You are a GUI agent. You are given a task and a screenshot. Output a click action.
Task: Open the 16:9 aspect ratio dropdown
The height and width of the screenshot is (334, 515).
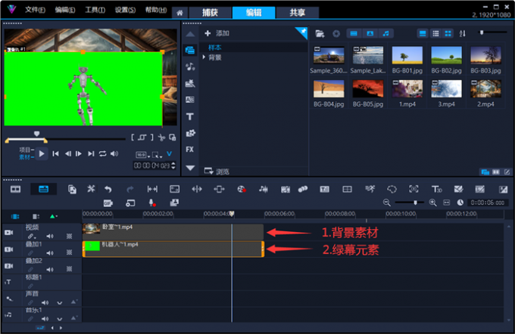tap(142, 153)
